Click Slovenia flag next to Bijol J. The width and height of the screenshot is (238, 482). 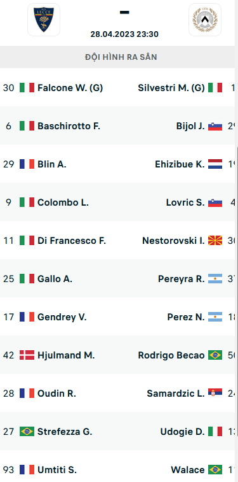215,126
